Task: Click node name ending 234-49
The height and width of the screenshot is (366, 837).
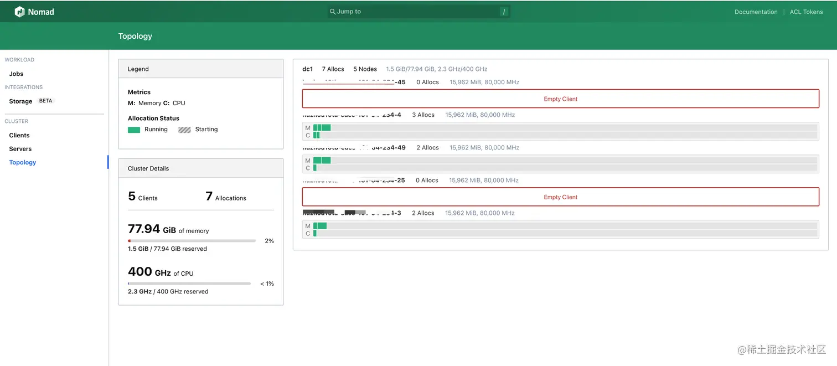Action: (354, 147)
